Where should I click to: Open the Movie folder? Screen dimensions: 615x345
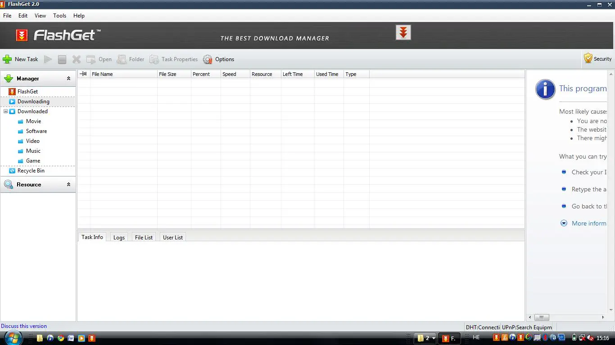click(x=33, y=121)
